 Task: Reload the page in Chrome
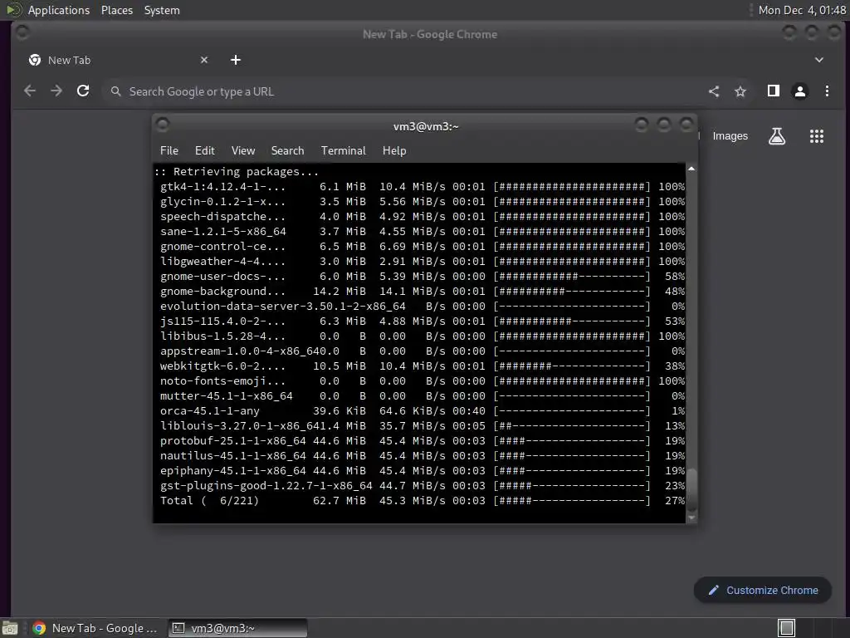coord(83,91)
